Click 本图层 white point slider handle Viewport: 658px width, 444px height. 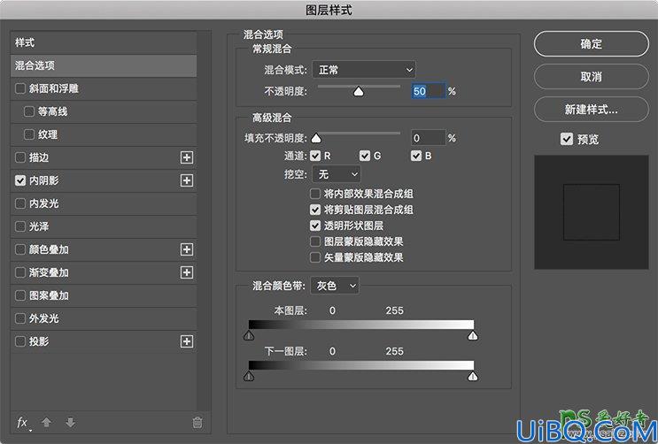pyautogui.click(x=473, y=335)
